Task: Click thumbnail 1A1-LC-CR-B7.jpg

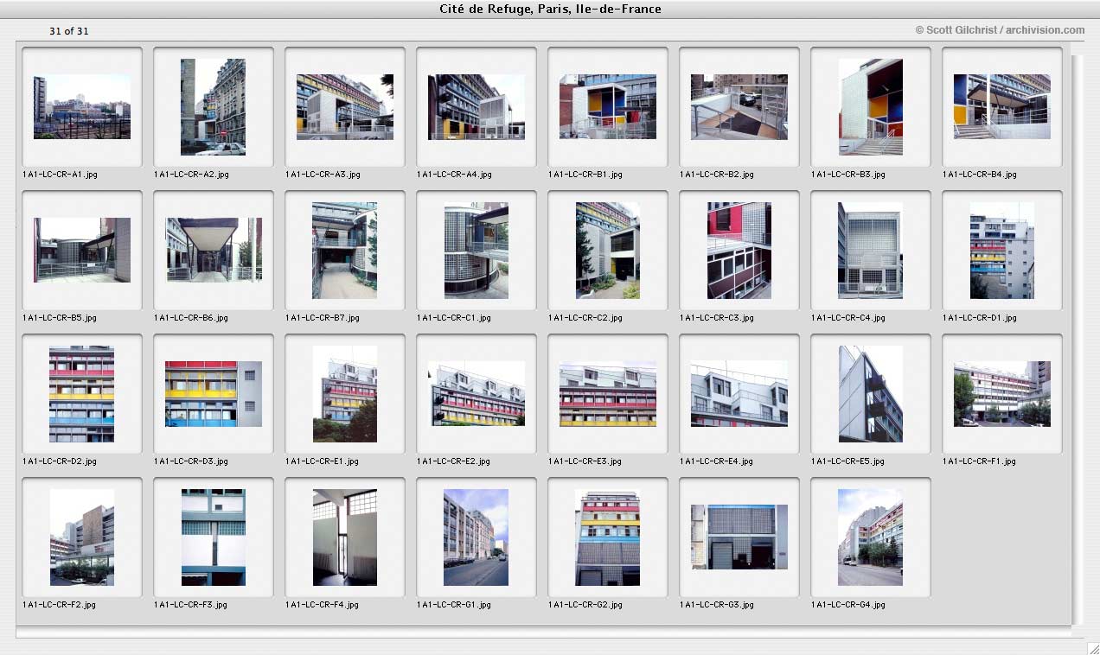Action: [344, 251]
